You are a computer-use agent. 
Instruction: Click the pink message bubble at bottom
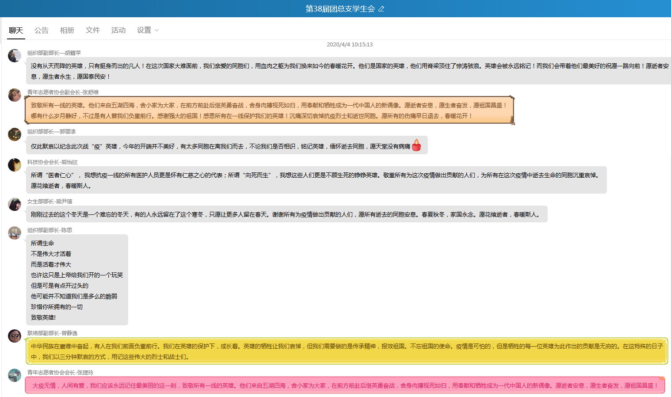345,386
